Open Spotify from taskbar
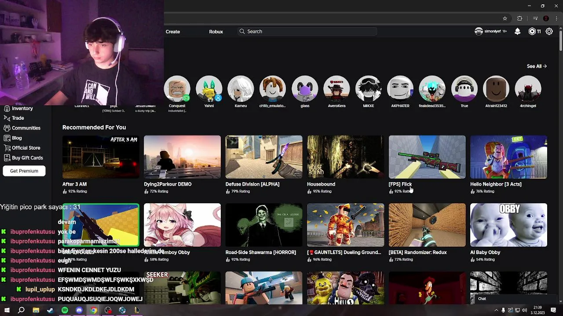 (x=65, y=310)
